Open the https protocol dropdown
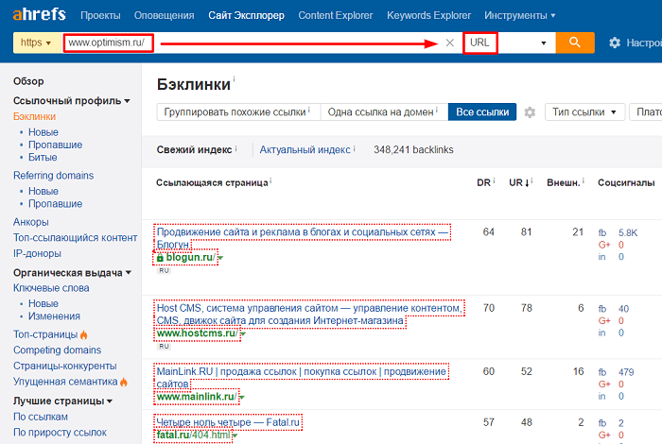Image resolution: width=662 pixels, height=444 pixels. click(37, 43)
